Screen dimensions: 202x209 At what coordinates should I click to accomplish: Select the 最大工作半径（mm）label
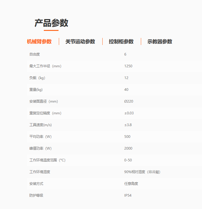click(45, 66)
